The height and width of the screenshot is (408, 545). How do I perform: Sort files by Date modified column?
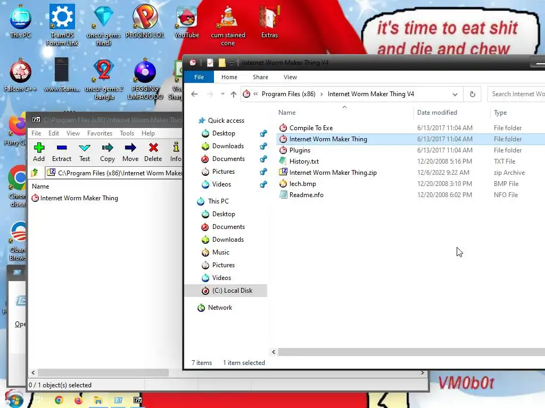click(x=452, y=113)
